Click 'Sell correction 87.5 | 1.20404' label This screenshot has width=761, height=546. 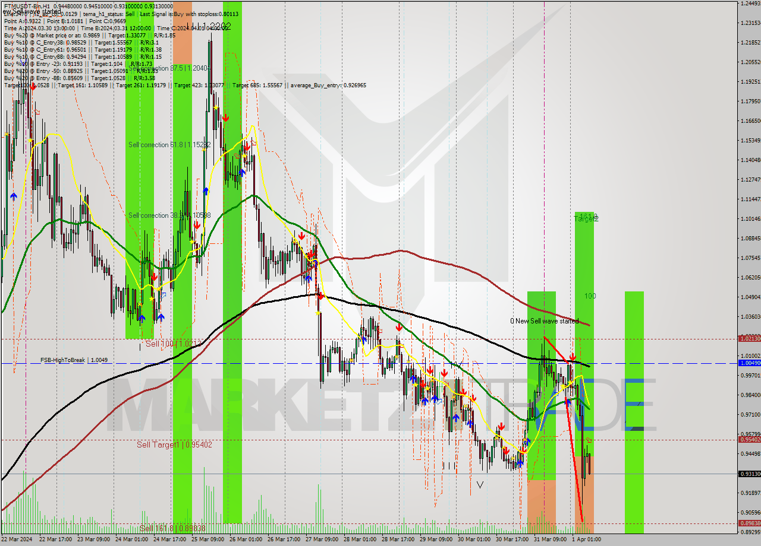tap(169, 68)
